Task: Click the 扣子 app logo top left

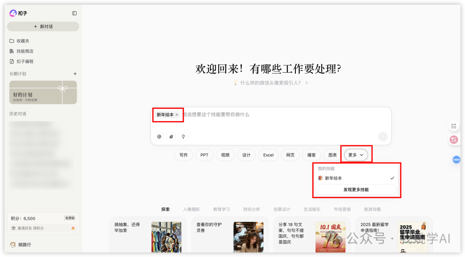Action: 13,13
